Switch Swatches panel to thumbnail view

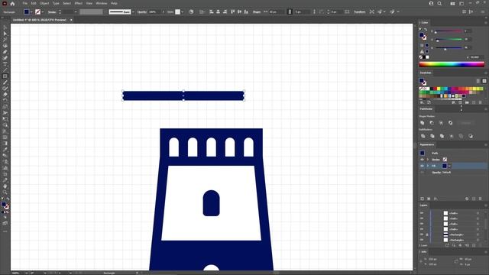point(484,81)
